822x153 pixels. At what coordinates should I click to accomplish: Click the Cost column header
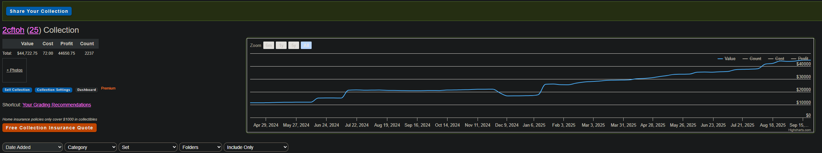click(48, 44)
